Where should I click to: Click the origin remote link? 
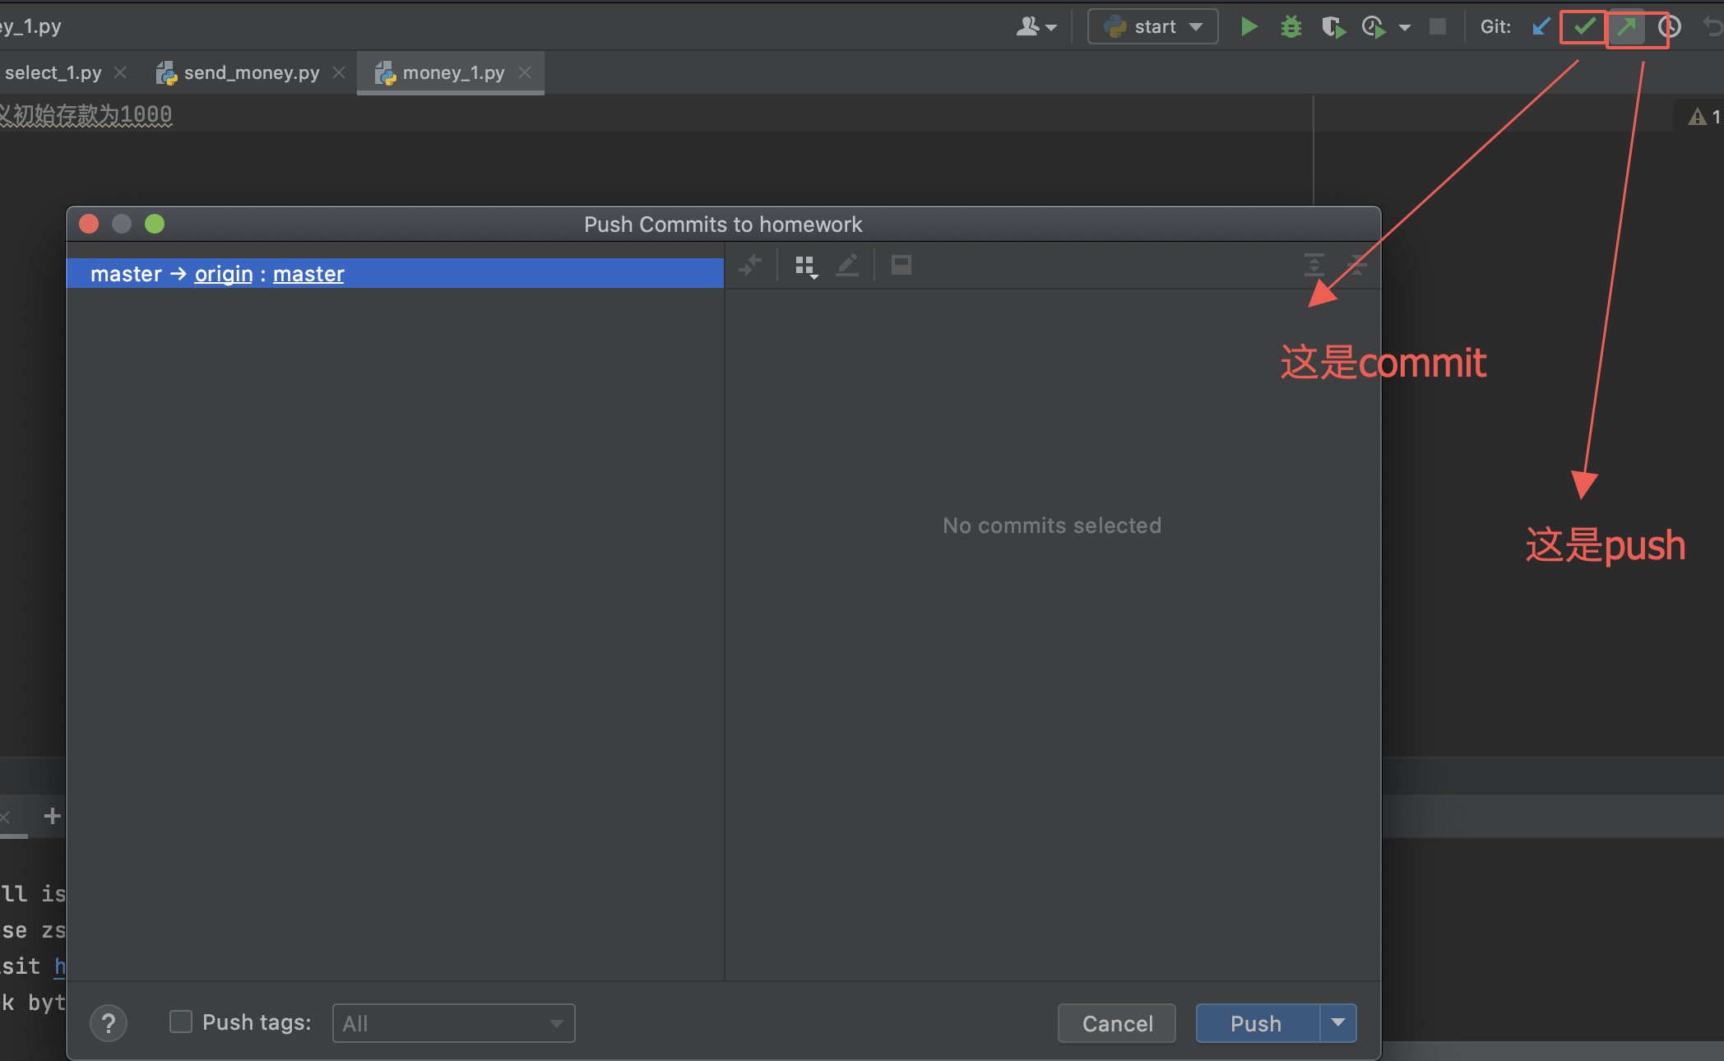224,274
